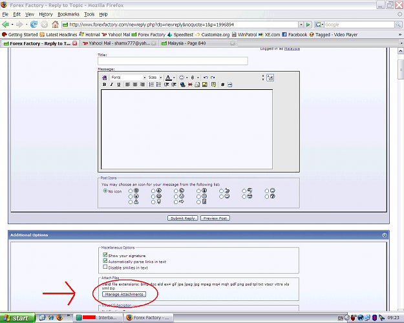This screenshot has height=323, width=404.
Task: Click the Windows start button
Action: 17,318
